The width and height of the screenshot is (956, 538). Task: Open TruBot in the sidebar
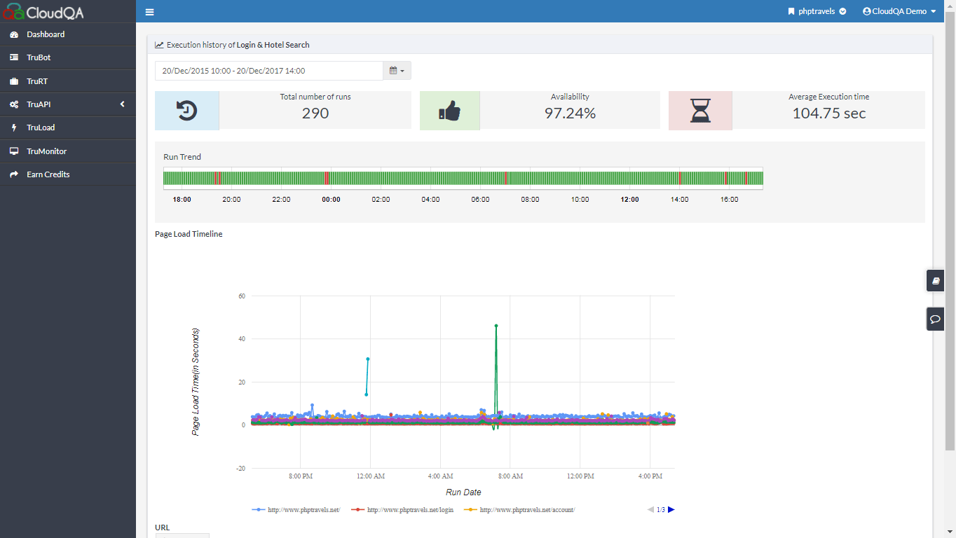click(68, 57)
